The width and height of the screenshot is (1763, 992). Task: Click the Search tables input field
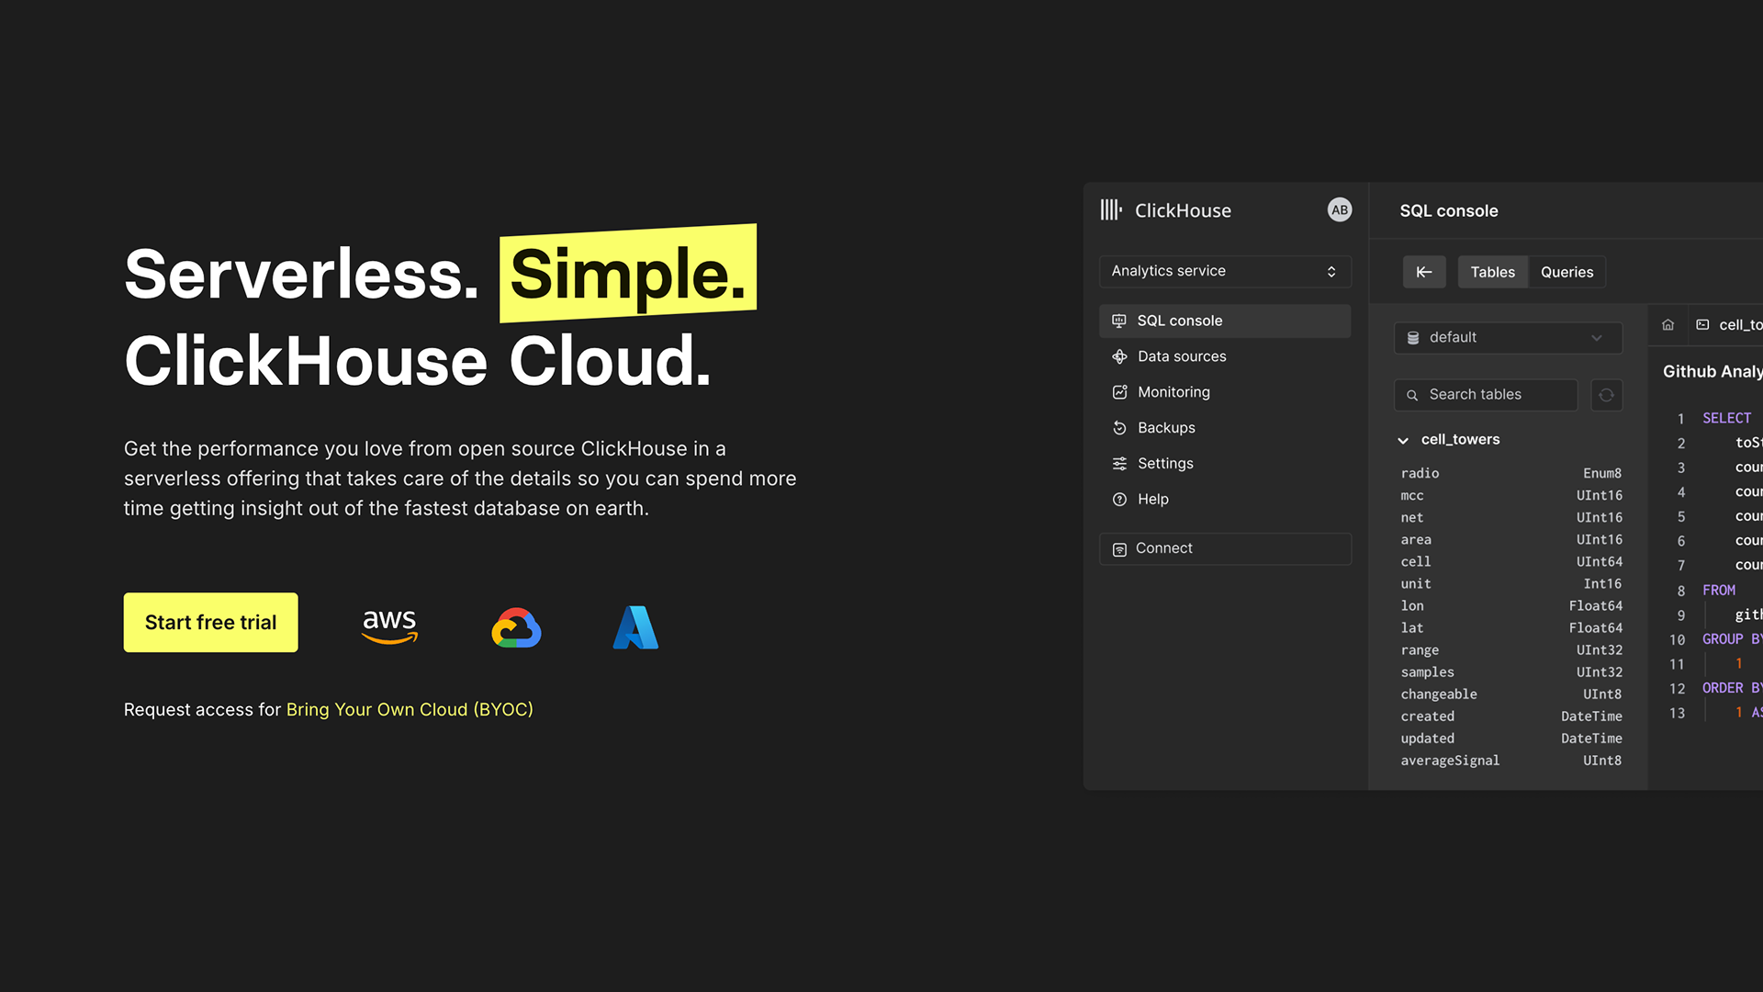[1486, 395]
